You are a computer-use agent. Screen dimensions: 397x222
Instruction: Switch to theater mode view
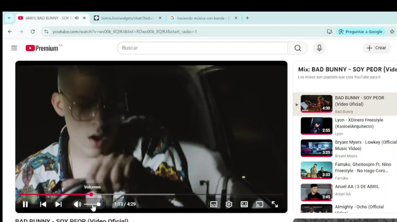click(244, 204)
